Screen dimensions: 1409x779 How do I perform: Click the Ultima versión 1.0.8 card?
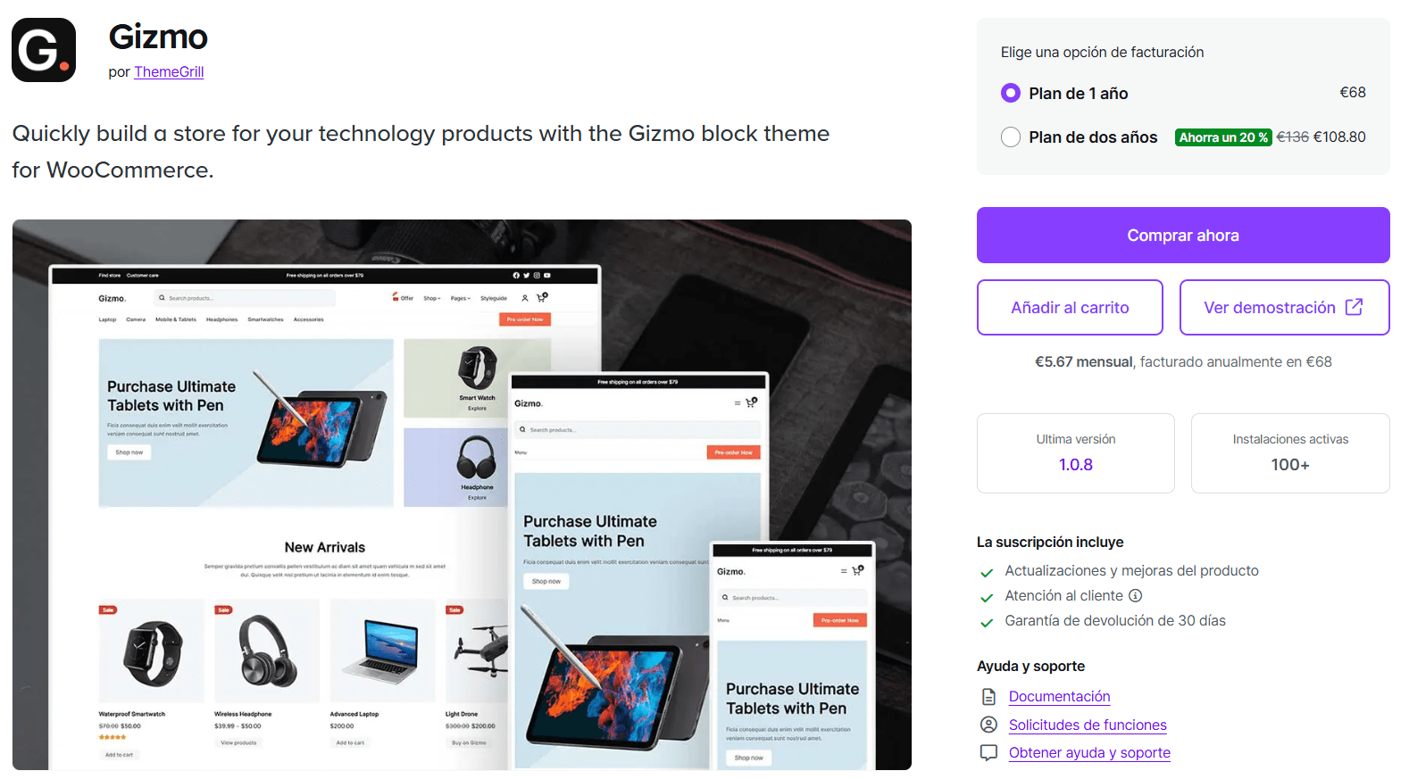pyautogui.click(x=1075, y=452)
